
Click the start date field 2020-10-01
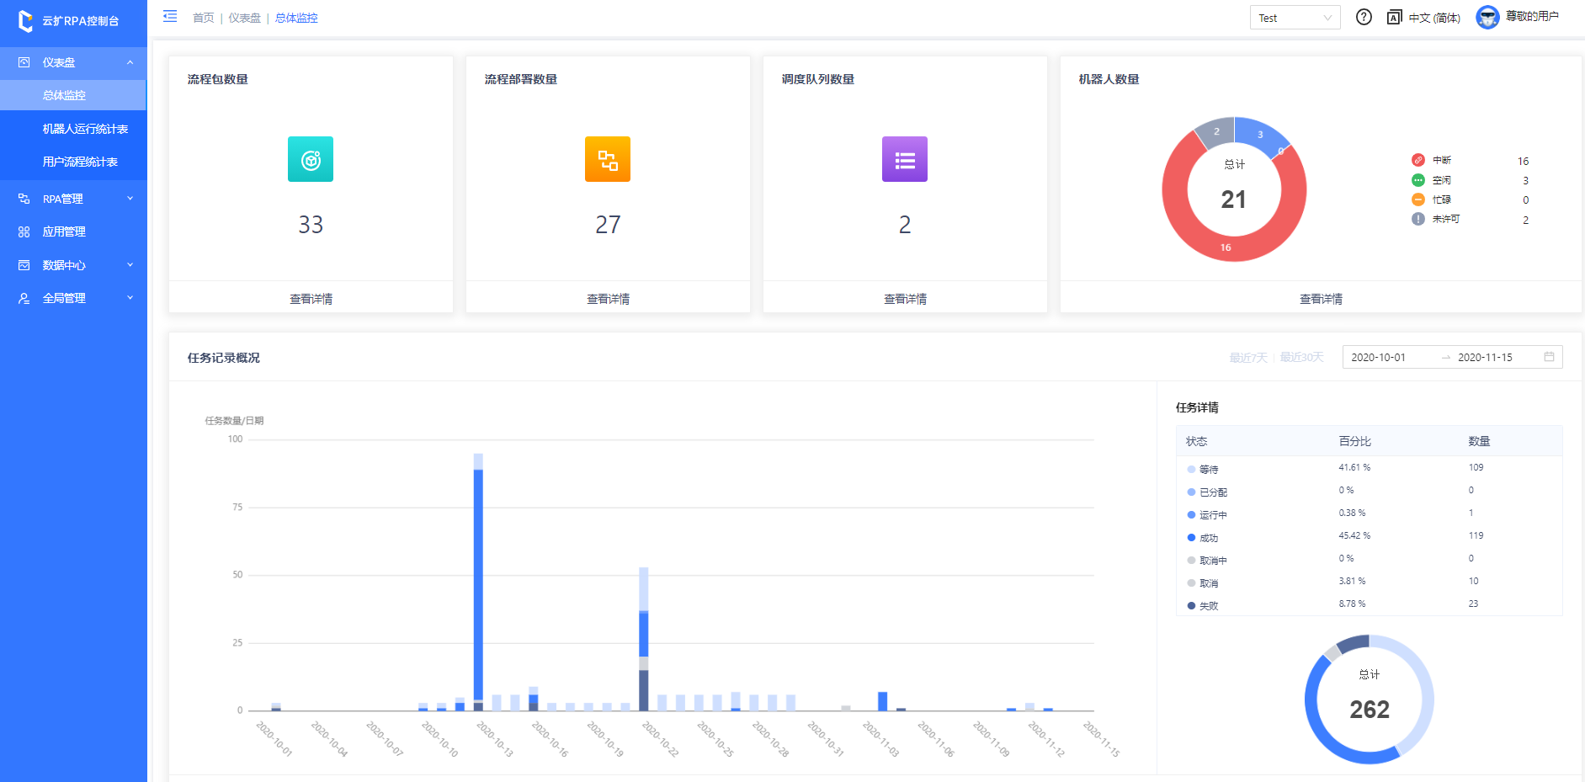(1378, 358)
